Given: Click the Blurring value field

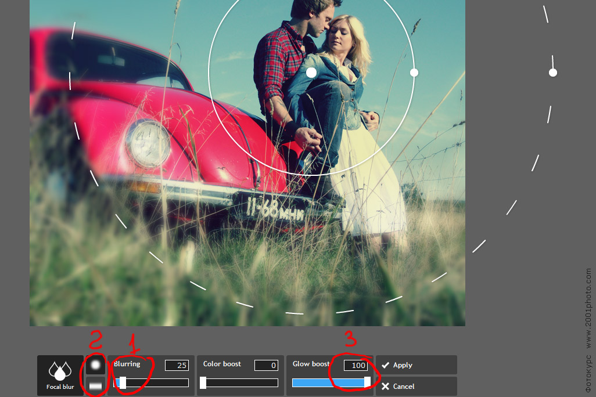Looking at the screenshot, I should pyautogui.click(x=177, y=366).
